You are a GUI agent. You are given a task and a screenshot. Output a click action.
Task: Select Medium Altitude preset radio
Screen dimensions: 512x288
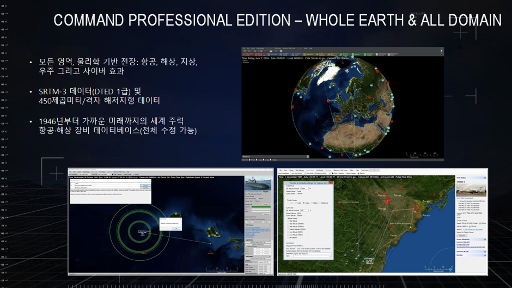(288, 229)
